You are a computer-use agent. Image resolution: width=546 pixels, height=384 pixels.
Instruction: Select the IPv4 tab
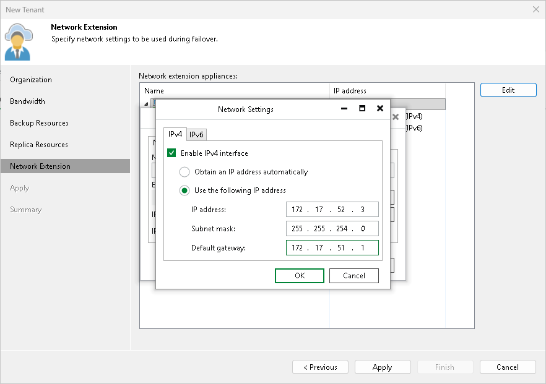coord(175,134)
